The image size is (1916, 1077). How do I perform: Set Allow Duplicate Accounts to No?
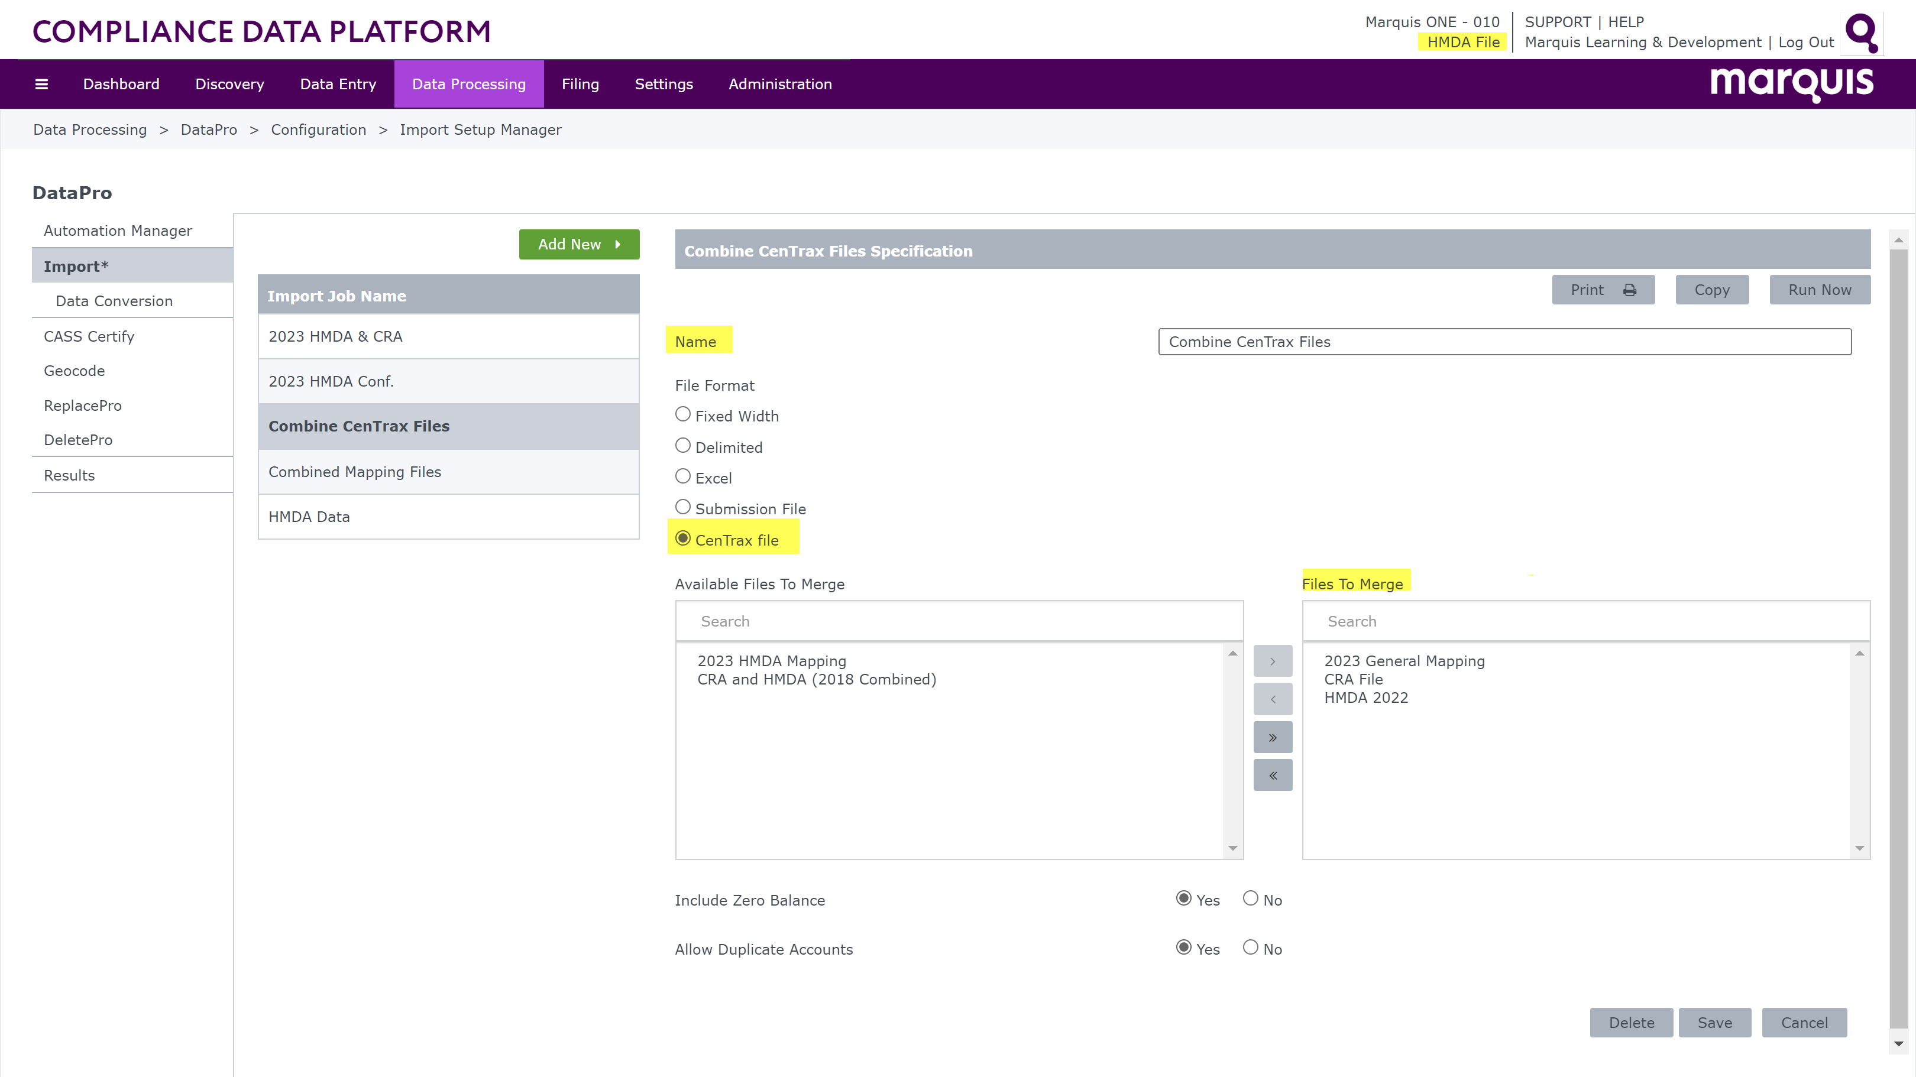coord(1250,947)
